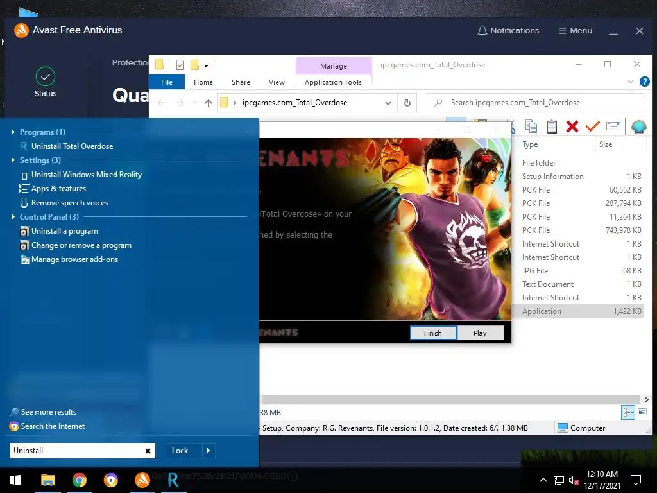Click the orange checkmark properties icon
The height and width of the screenshot is (493, 657).
pos(592,126)
